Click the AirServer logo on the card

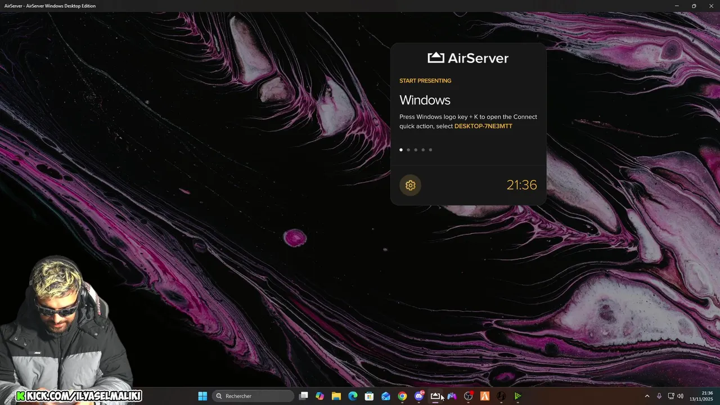tap(468, 57)
